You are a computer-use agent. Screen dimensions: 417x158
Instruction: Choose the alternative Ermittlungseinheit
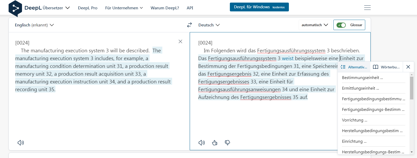point(360,88)
